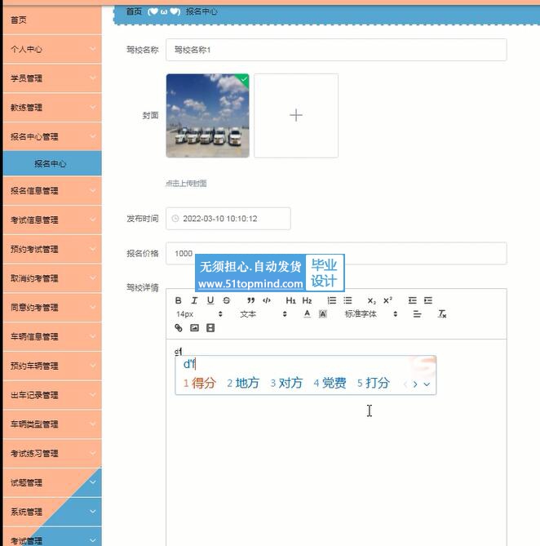Open the 标准字体 font family dropdown
Screen dimensions: 540x546
pos(370,314)
